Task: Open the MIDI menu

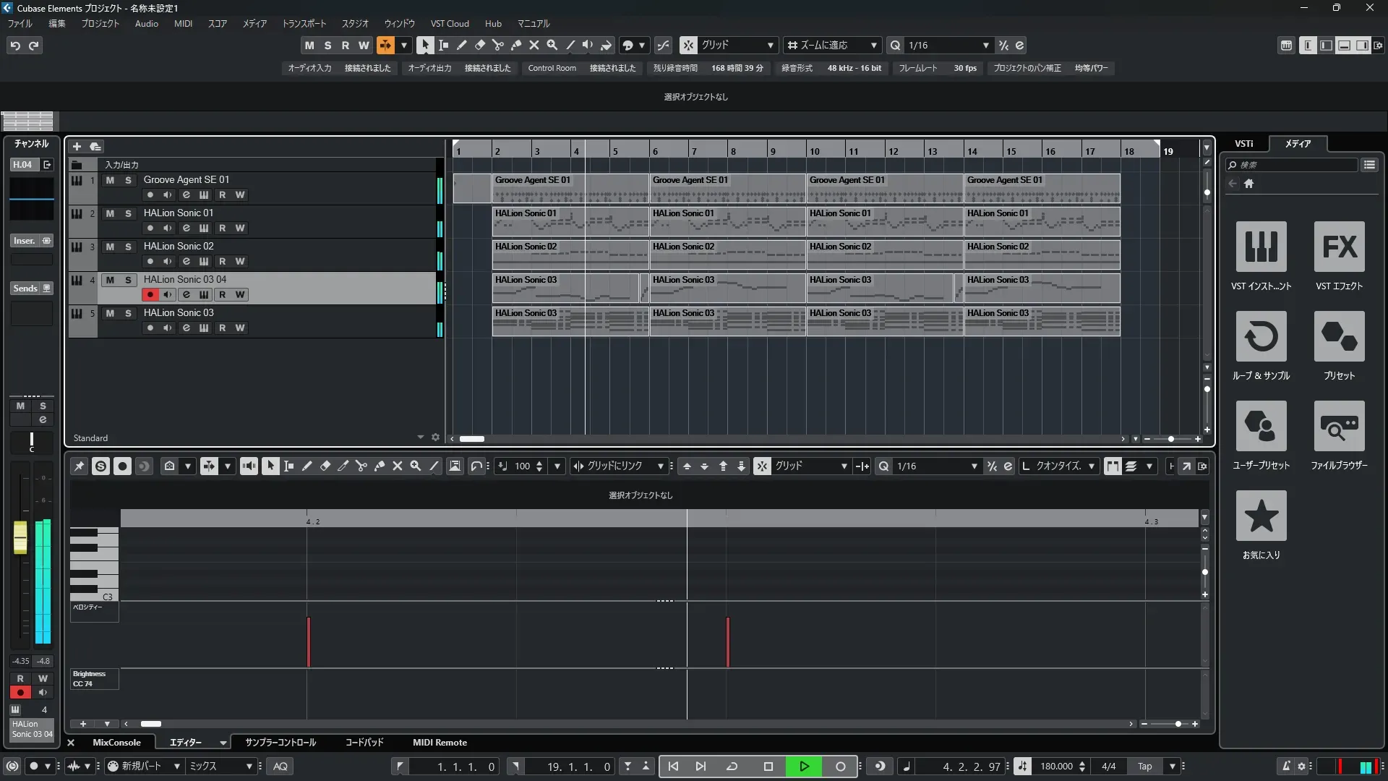Action: coord(183,23)
